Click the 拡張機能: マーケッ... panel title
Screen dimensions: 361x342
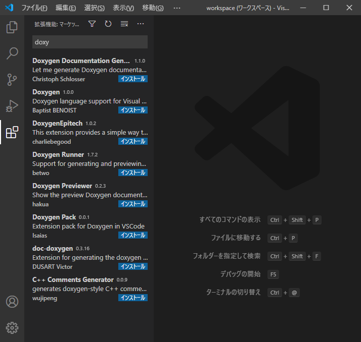click(x=57, y=24)
